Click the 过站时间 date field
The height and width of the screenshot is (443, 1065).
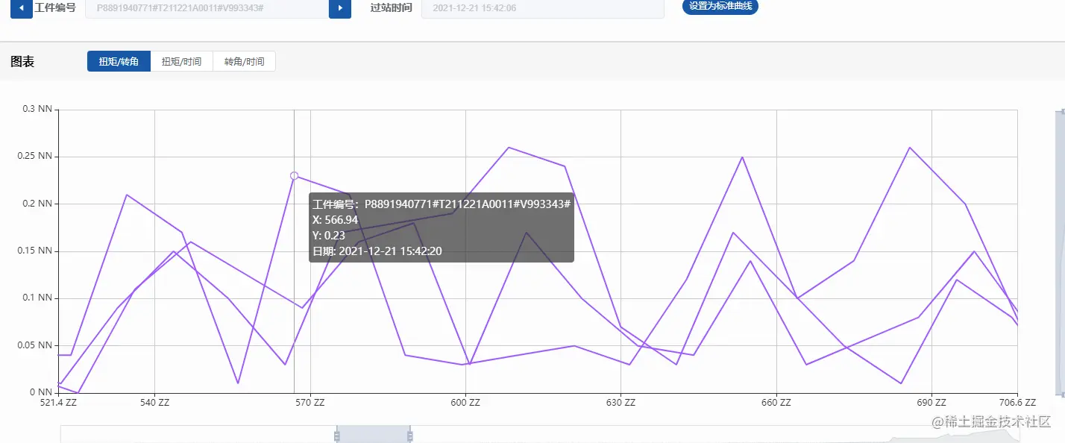click(542, 8)
